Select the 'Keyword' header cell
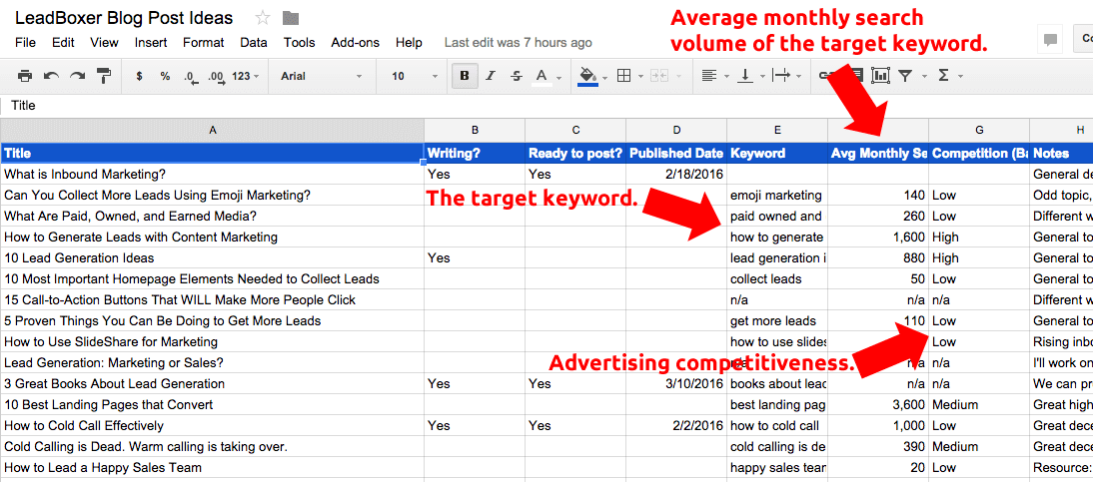Image resolution: width=1093 pixels, height=482 pixels. (777, 154)
